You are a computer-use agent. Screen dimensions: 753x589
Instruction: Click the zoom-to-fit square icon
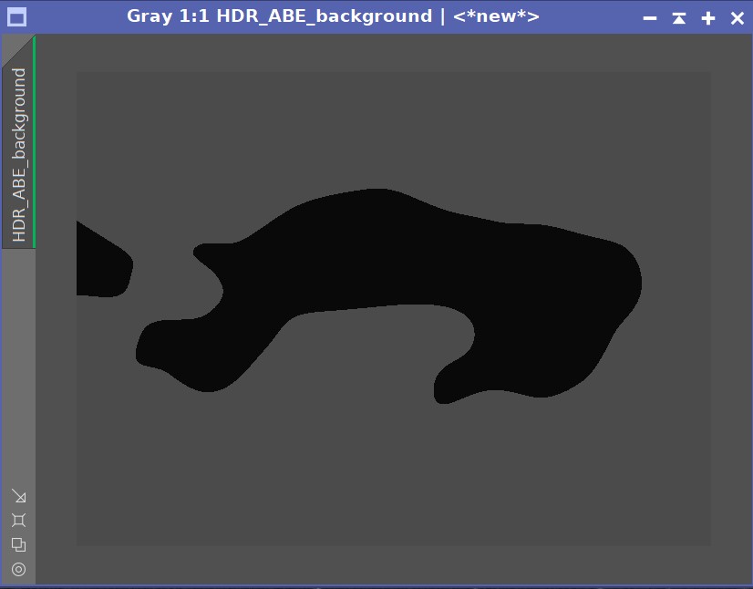[19, 521]
